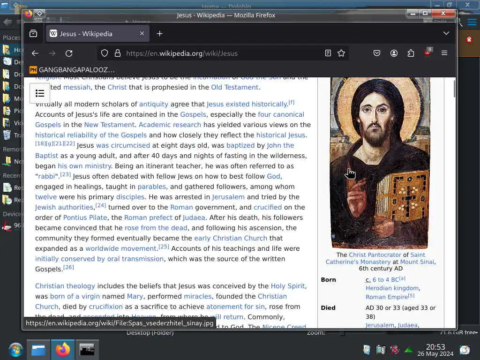480x360 pixels.
Task: Open the GANGBANGAPALOOZ bookmark in toolbar
Action: click(72, 70)
